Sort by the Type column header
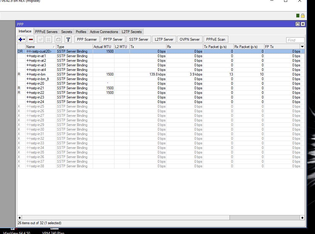Screen dimensions: 315x234 click(x=74, y=46)
